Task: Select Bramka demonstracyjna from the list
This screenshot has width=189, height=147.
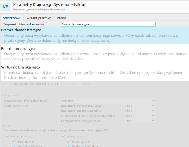Action: click(x=21, y=30)
